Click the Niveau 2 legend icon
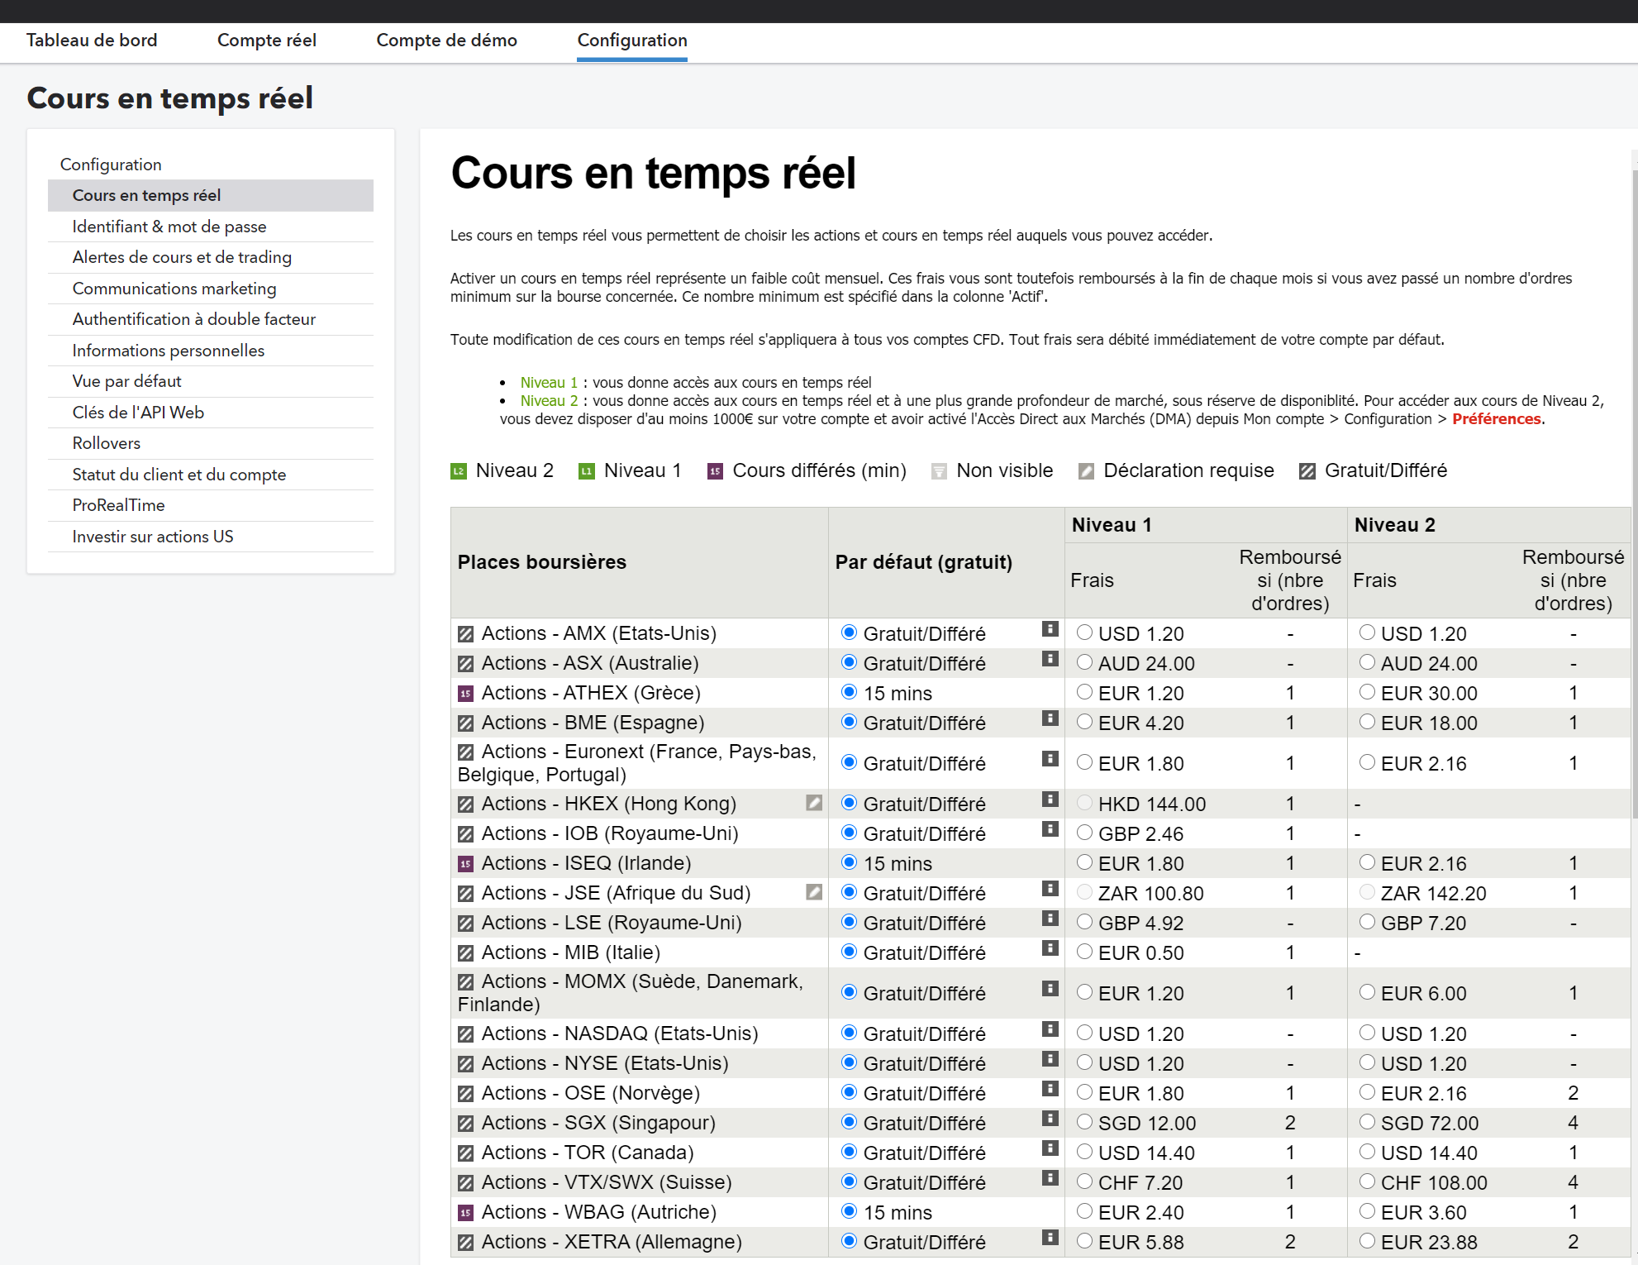 [459, 471]
